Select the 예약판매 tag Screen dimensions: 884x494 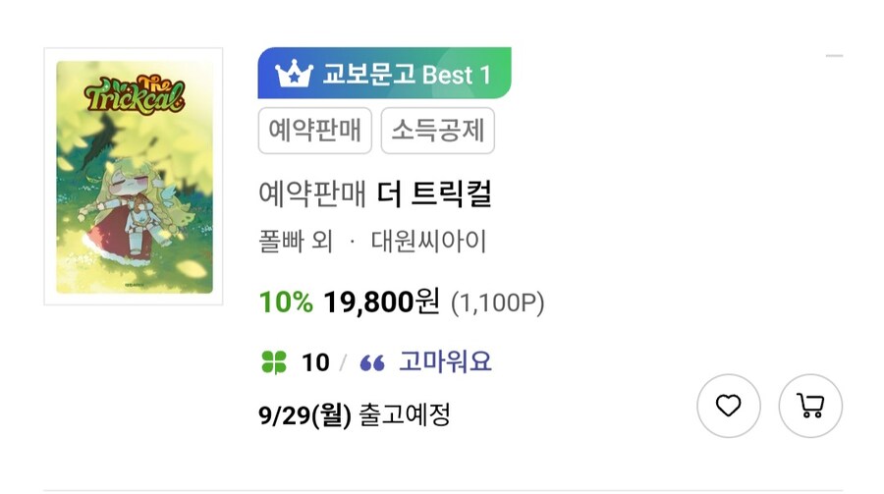pyautogui.click(x=315, y=131)
